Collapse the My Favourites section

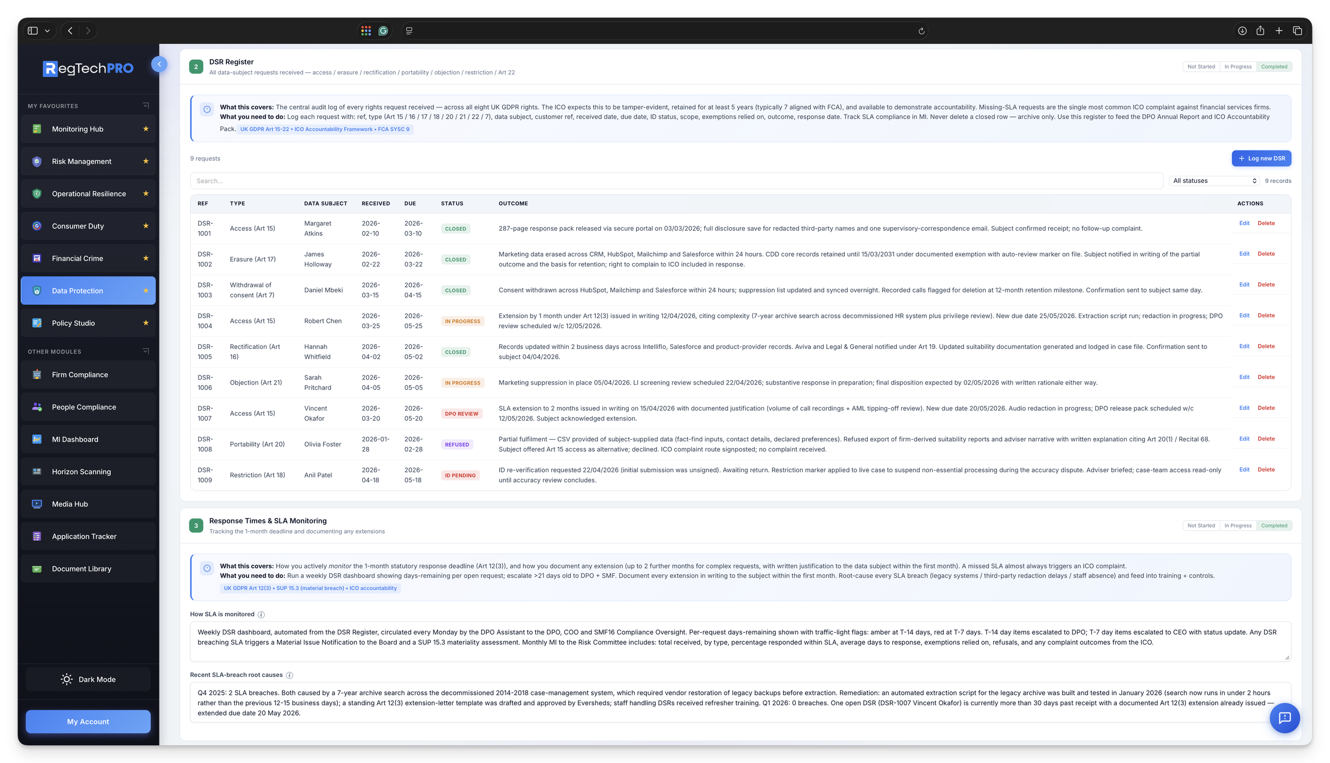(146, 105)
